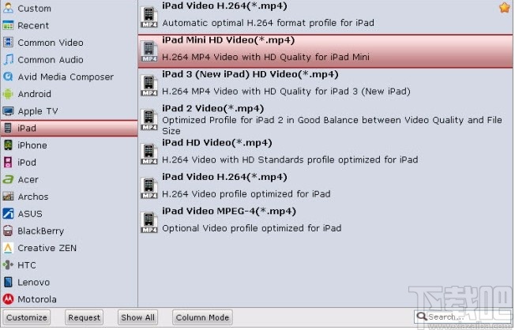Select the iPhone category label
The height and width of the screenshot is (330, 515).
[x=32, y=145]
